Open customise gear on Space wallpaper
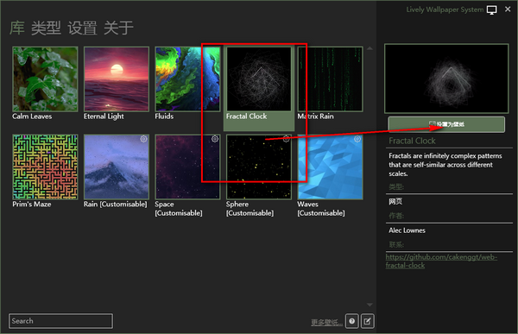518x334 pixels. coord(215,139)
